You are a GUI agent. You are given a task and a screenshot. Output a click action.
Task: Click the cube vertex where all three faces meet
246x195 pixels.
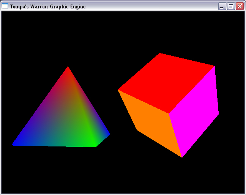tap(169, 113)
